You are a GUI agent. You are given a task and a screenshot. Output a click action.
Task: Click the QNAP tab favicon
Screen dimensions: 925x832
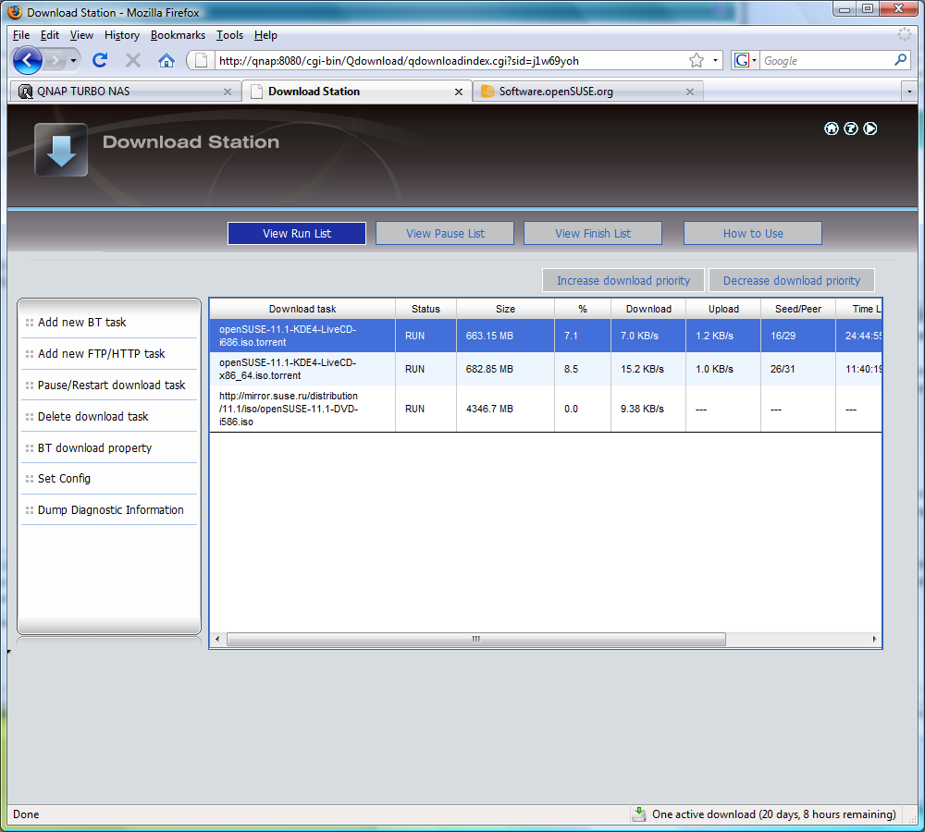pyautogui.click(x=25, y=92)
